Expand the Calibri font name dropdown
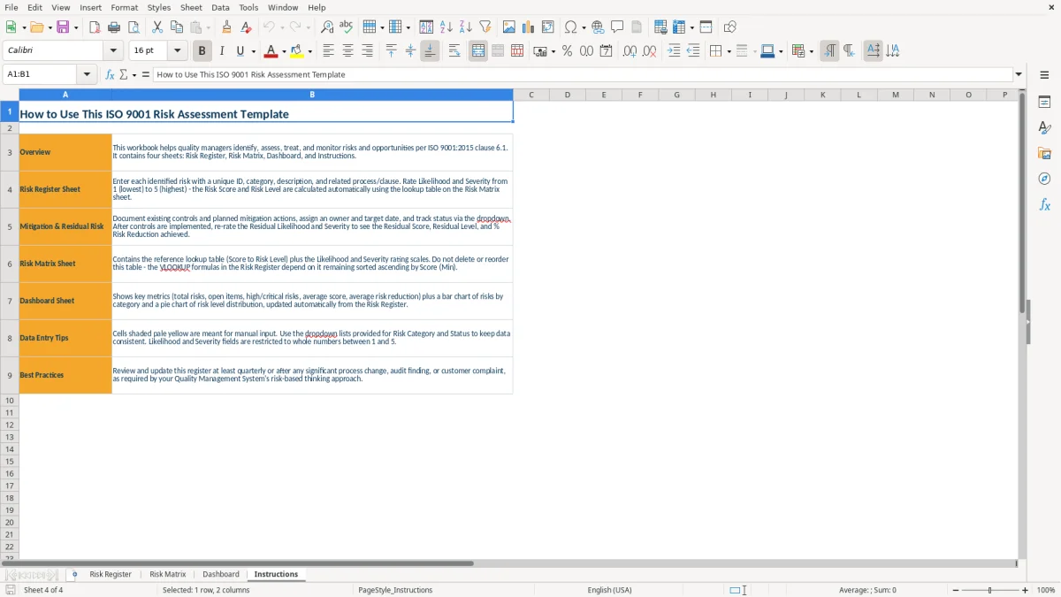1061x597 pixels. (113, 51)
